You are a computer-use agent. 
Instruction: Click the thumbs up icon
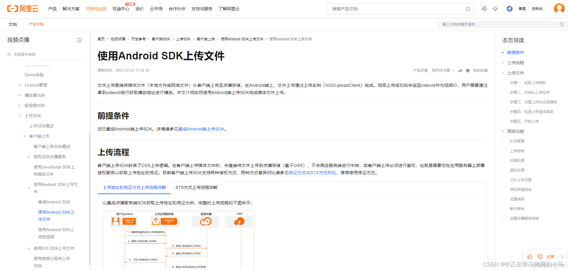(530, 257)
